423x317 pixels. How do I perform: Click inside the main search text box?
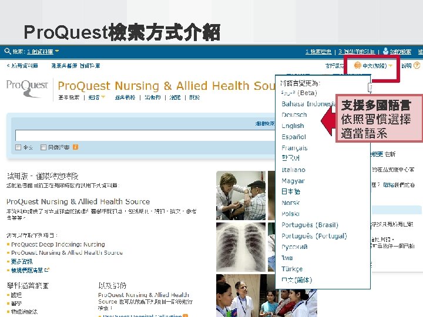145,136
